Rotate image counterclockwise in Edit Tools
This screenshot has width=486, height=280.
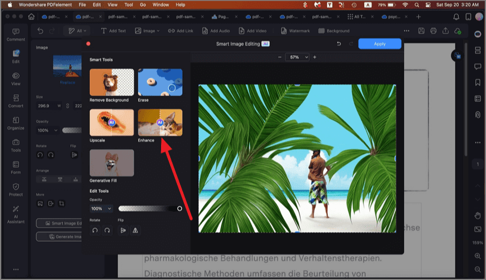pos(95,230)
